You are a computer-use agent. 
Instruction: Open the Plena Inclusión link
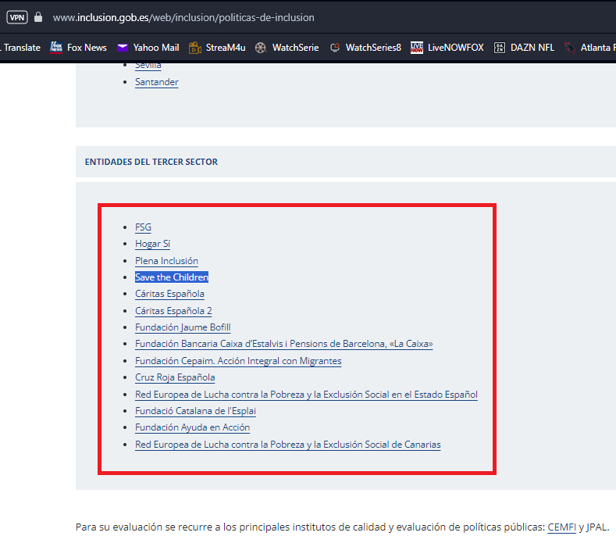coord(166,261)
